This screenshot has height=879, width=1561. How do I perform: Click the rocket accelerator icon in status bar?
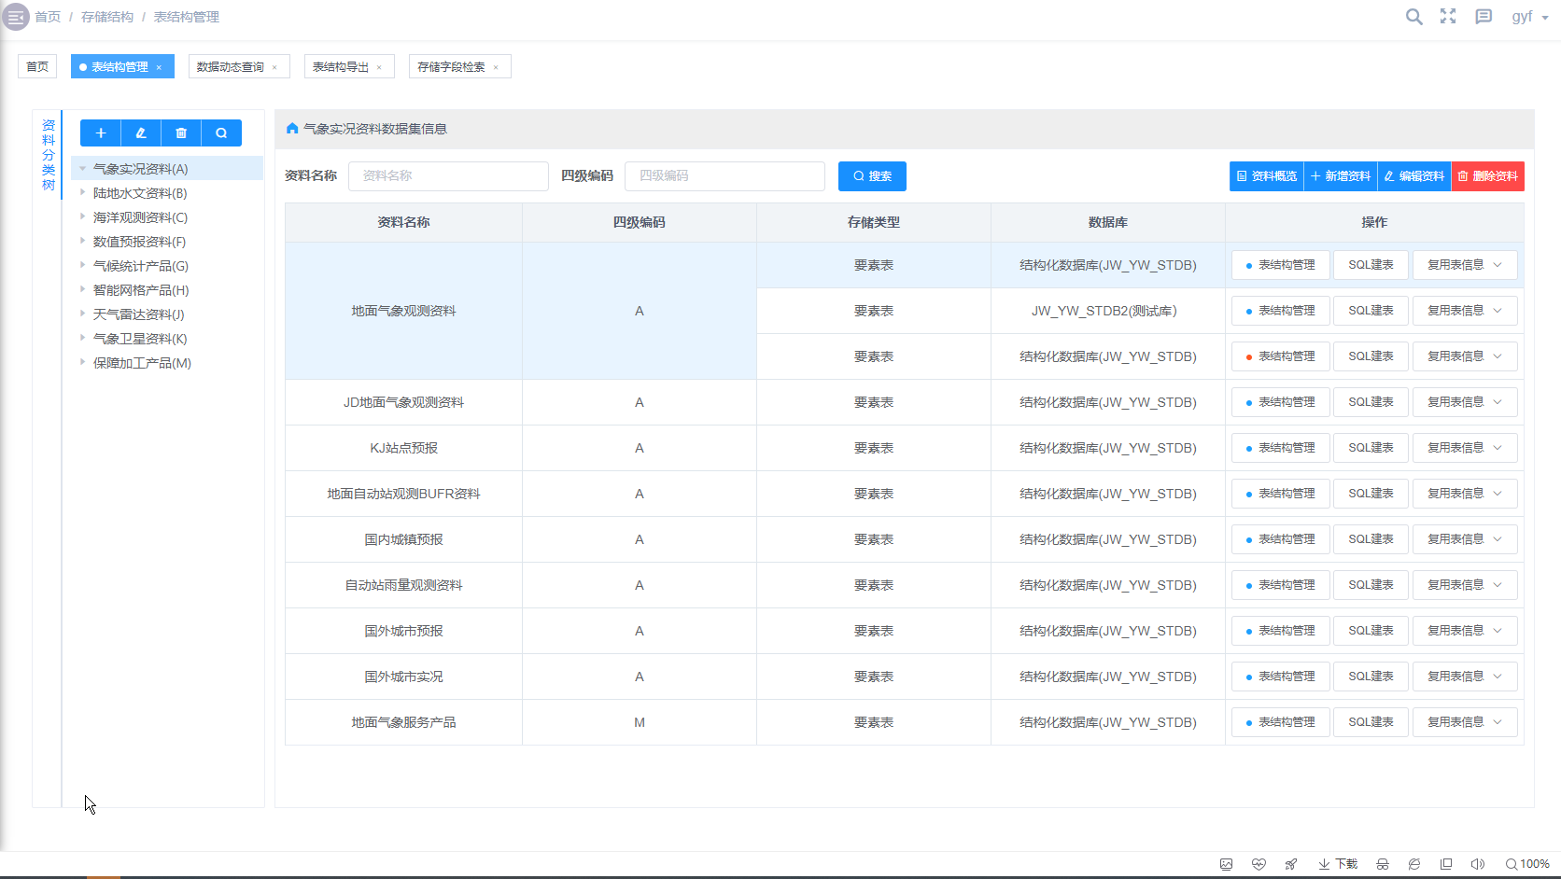1290,864
